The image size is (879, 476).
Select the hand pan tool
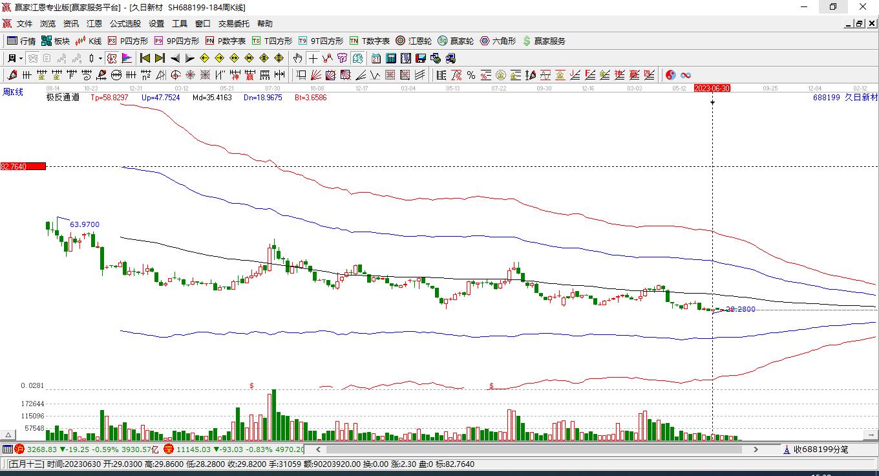click(x=297, y=58)
